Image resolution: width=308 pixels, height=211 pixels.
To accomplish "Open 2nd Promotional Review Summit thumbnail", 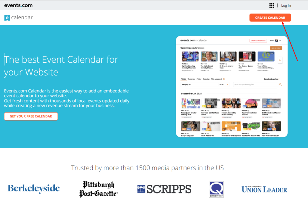I will [x=272, y=103].
